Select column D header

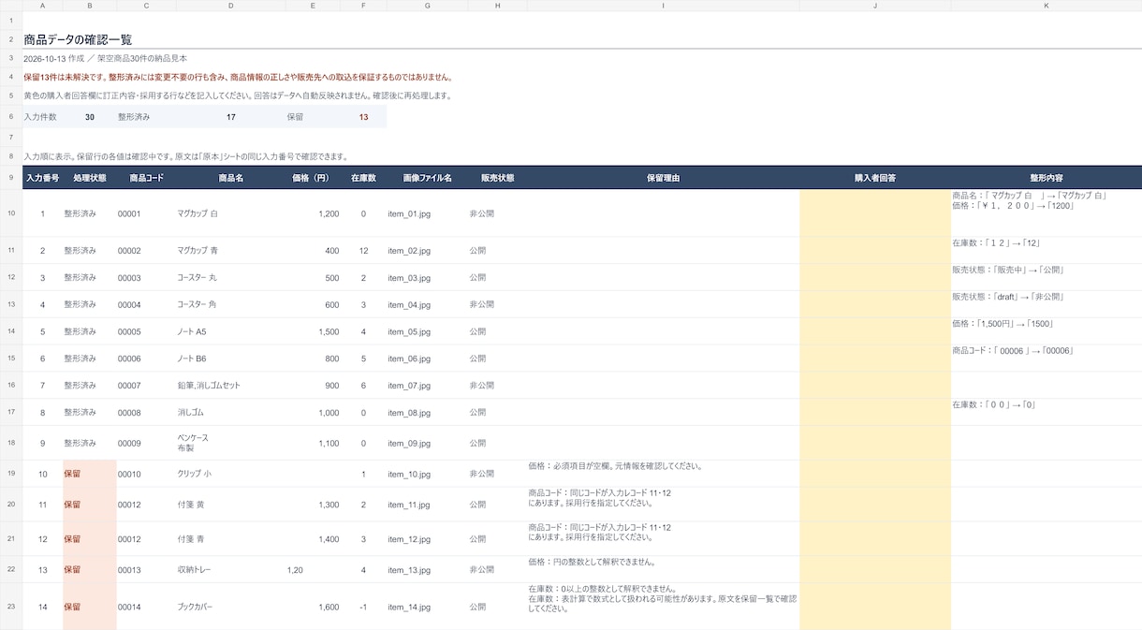click(x=230, y=6)
